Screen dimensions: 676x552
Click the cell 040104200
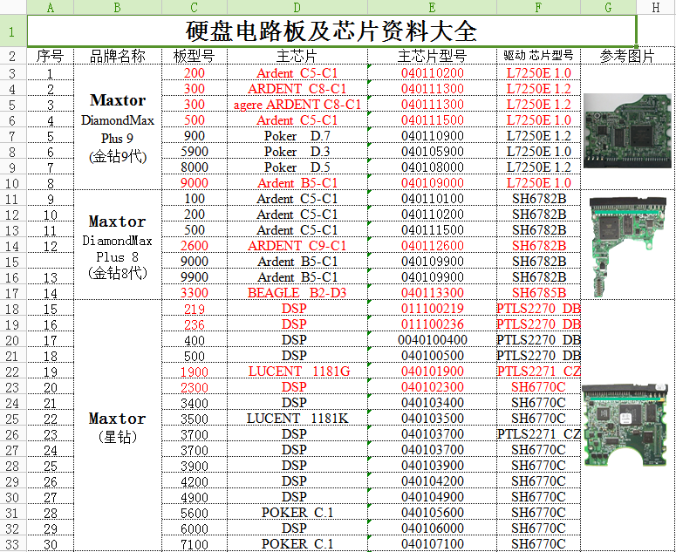(432, 481)
